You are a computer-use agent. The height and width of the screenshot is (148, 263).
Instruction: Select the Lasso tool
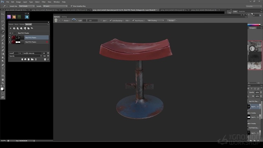pos(3,22)
